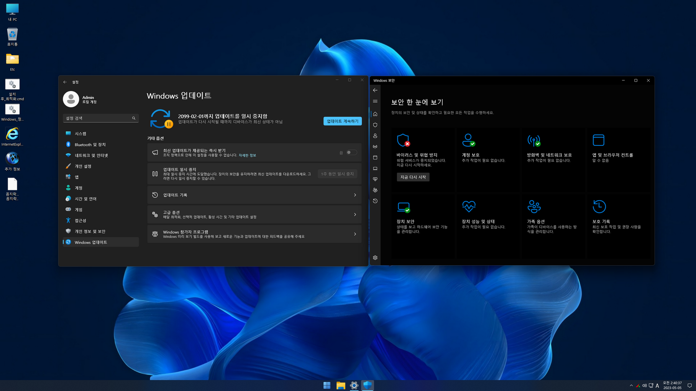This screenshot has height=391, width=696.
Task: Click volume speaker icon in system tray
Action: (645, 386)
